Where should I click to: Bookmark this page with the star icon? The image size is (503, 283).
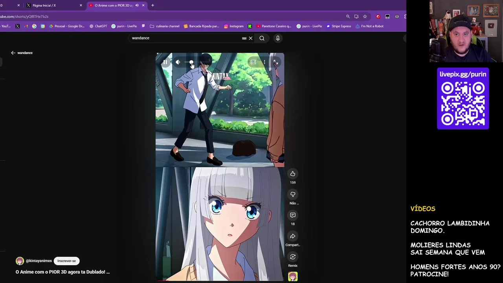click(365, 17)
